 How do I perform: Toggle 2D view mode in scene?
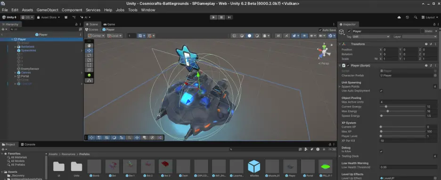coord(278,36)
